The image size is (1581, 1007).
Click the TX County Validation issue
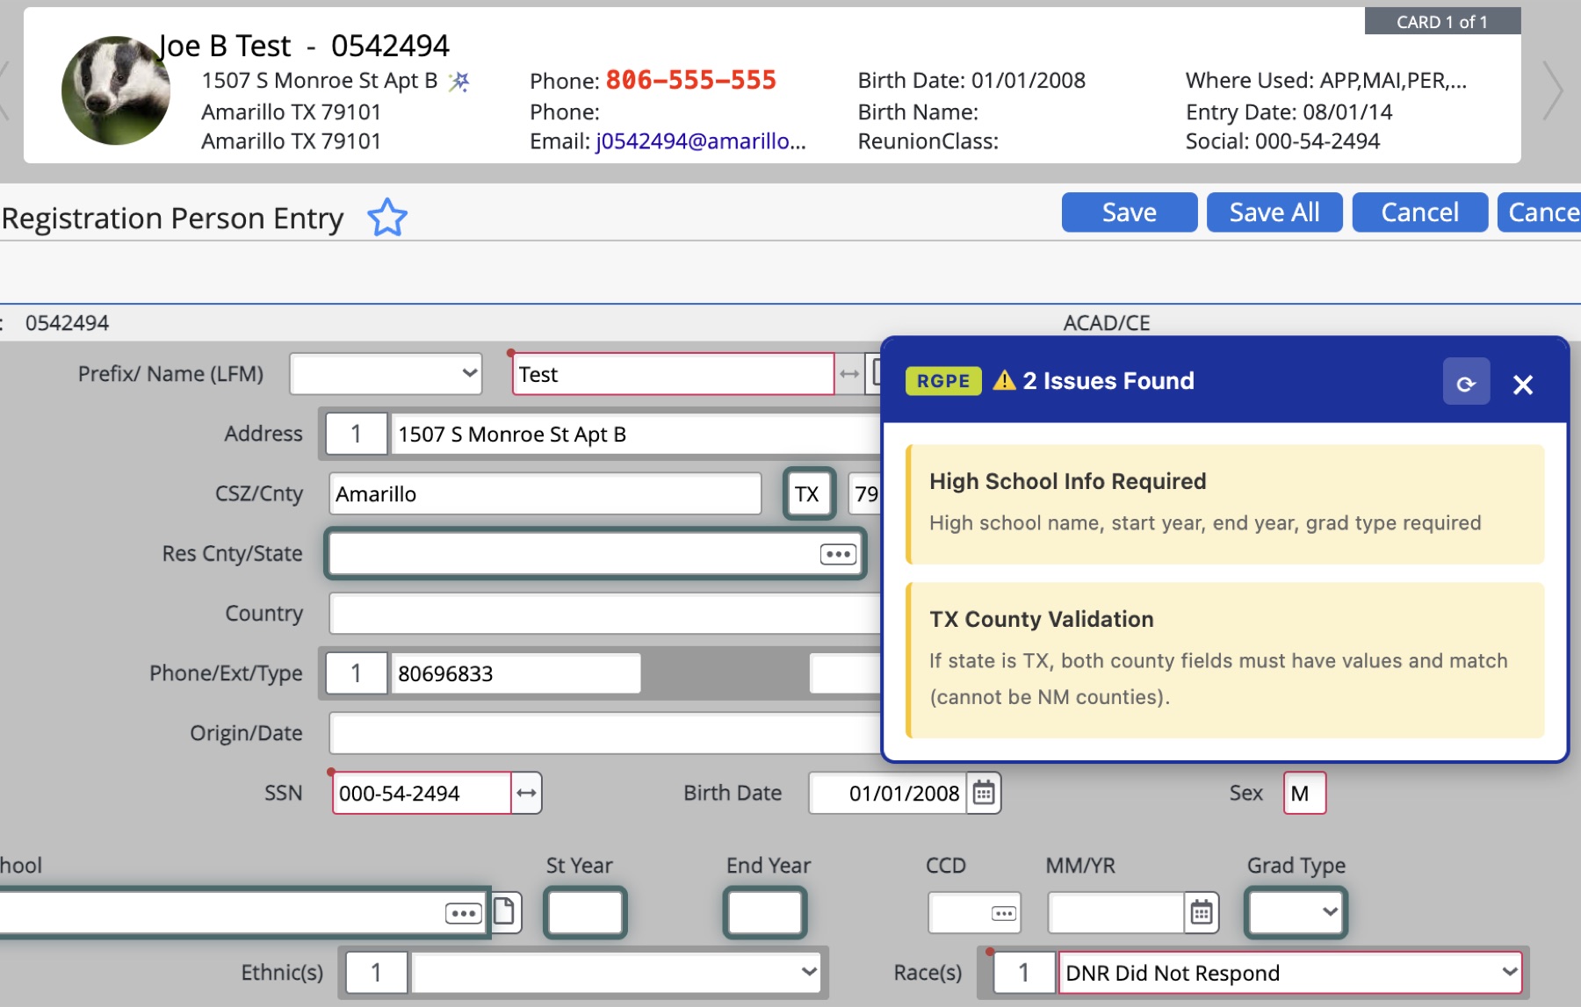[1225, 660]
